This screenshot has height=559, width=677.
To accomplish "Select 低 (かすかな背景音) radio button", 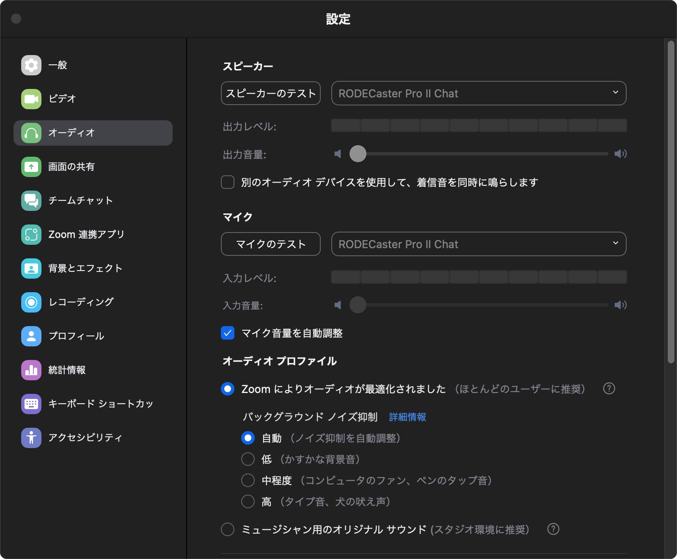I will [248, 459].
